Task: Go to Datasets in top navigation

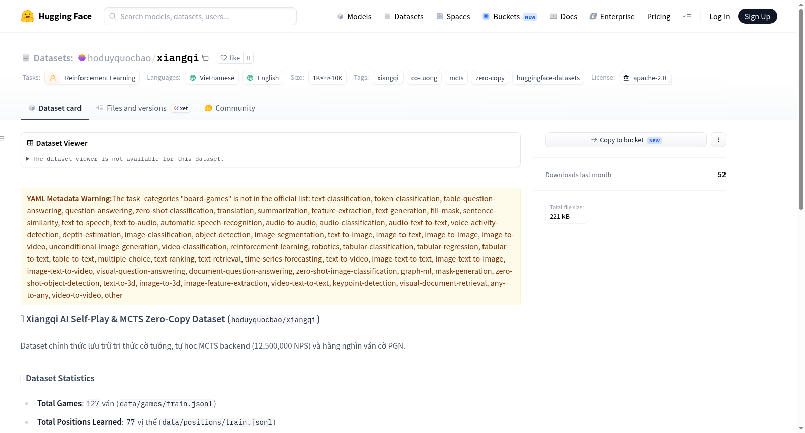Action: 404,16
